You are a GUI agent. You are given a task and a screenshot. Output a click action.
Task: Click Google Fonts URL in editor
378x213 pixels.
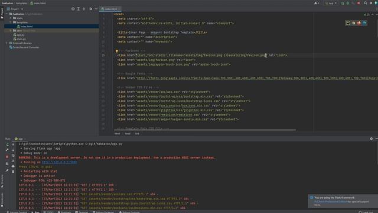[x=257, y=78]
